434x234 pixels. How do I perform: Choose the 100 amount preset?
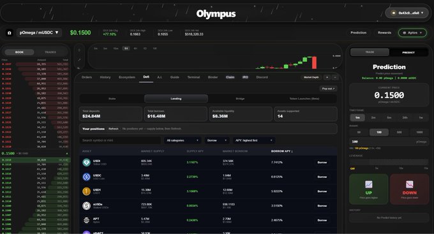(x=379, y=132)
